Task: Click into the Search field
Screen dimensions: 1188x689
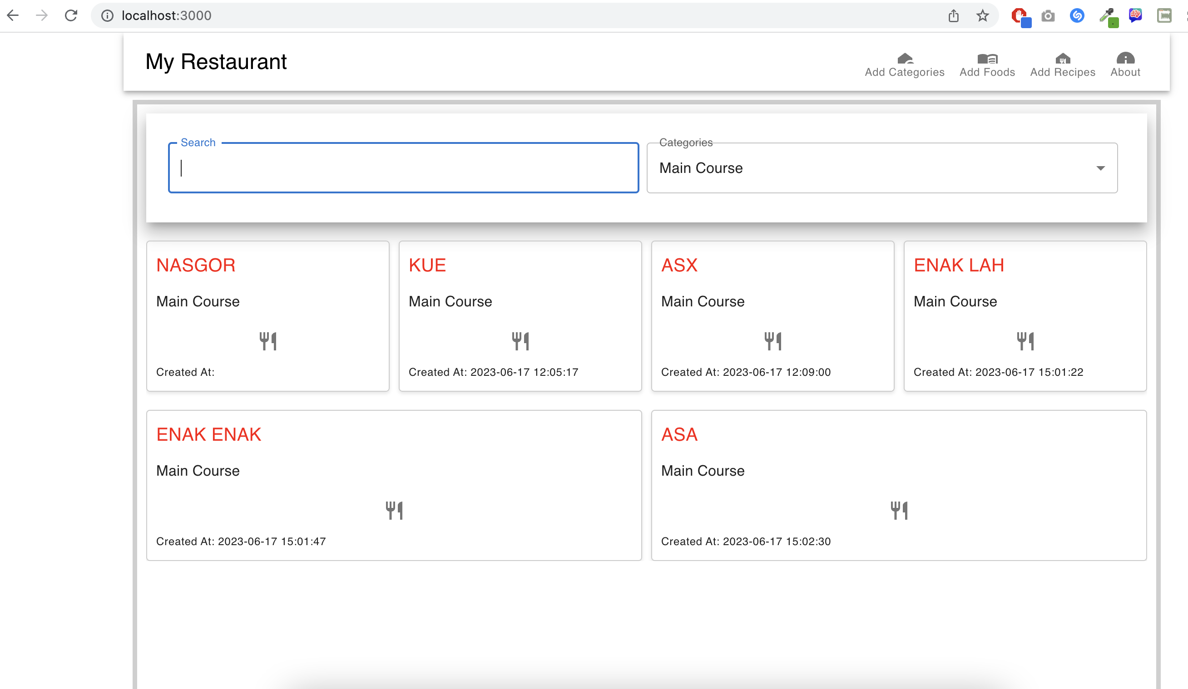Action: 403,168
